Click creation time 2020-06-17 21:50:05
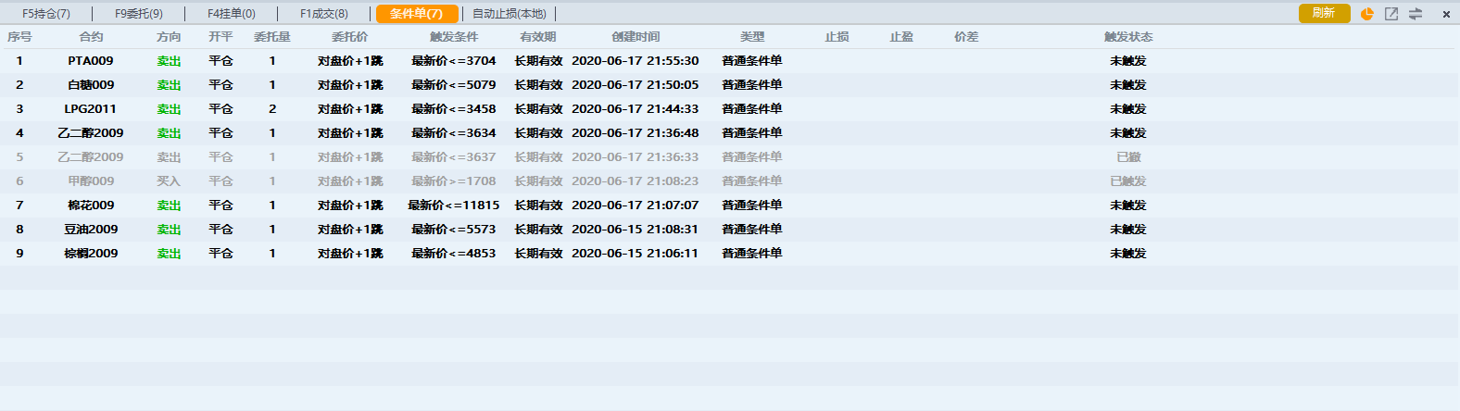Viewport: 1460px width, 411px height. coord(636,85)
